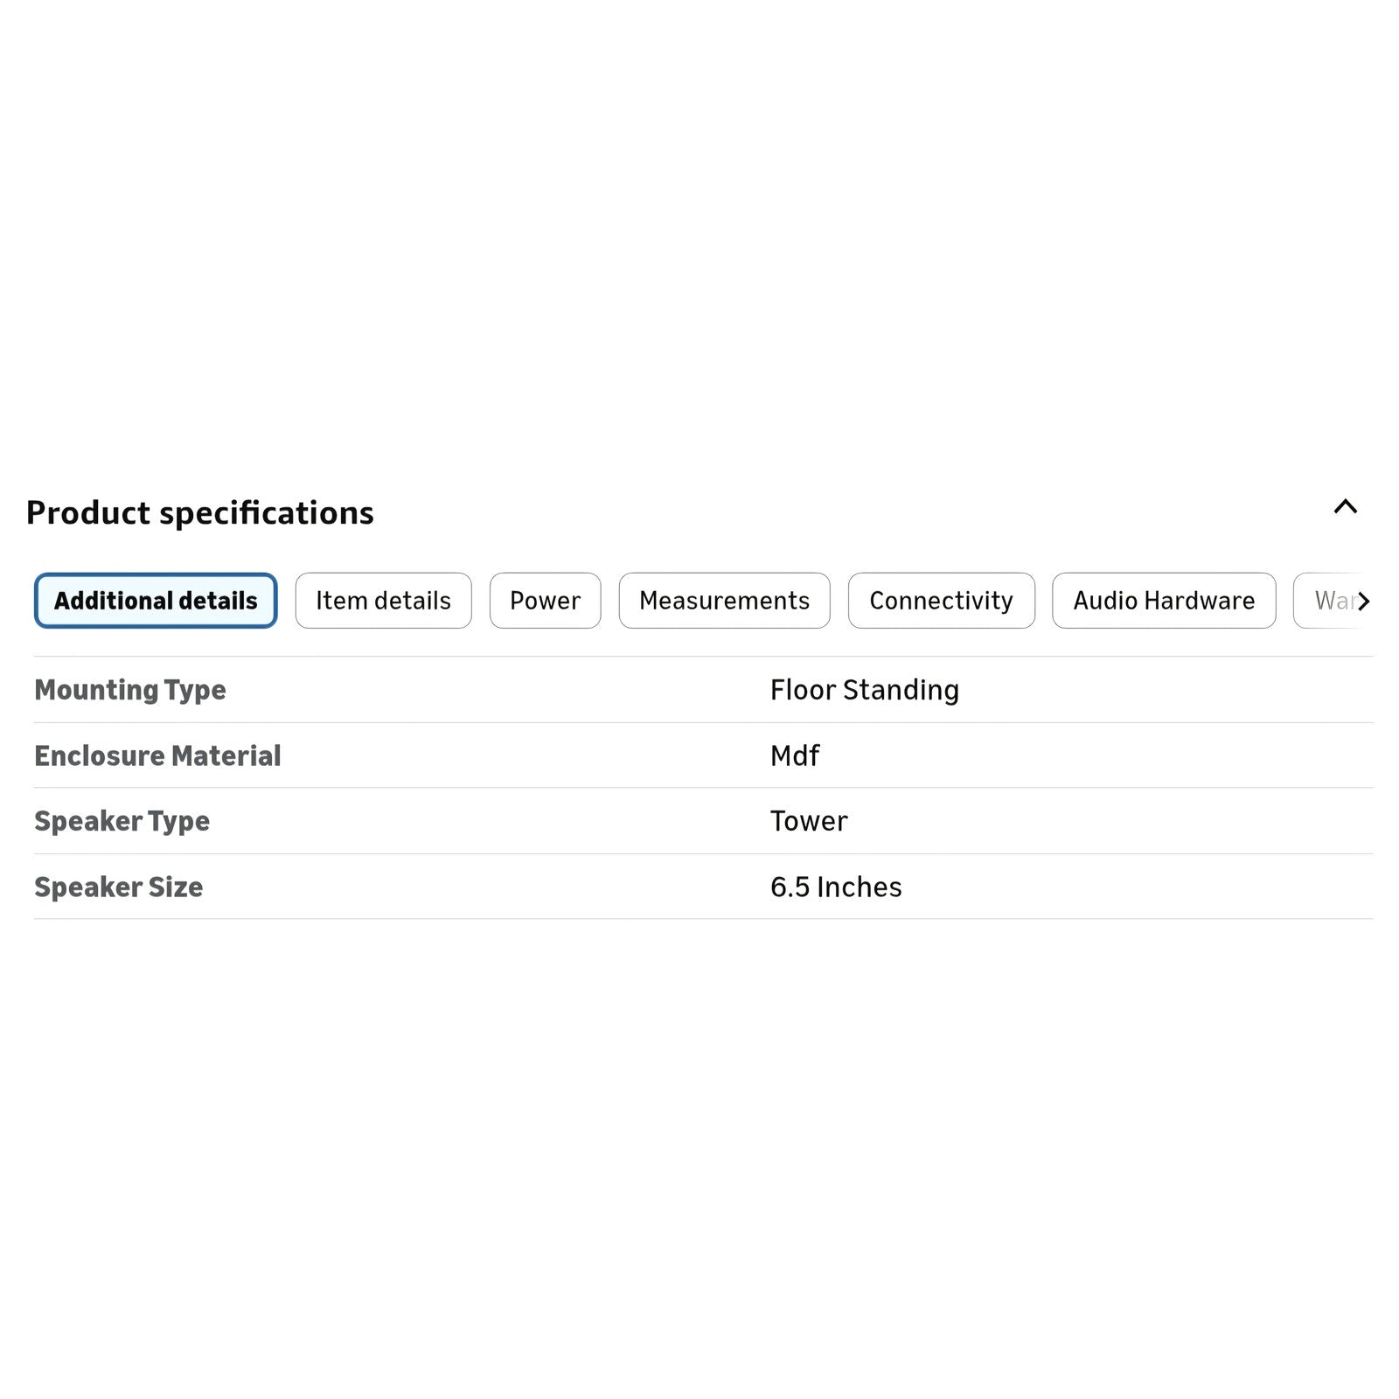The image size is (1399, 1399).
Task: Open the Measurements tab
Action: tap(724, 601)
